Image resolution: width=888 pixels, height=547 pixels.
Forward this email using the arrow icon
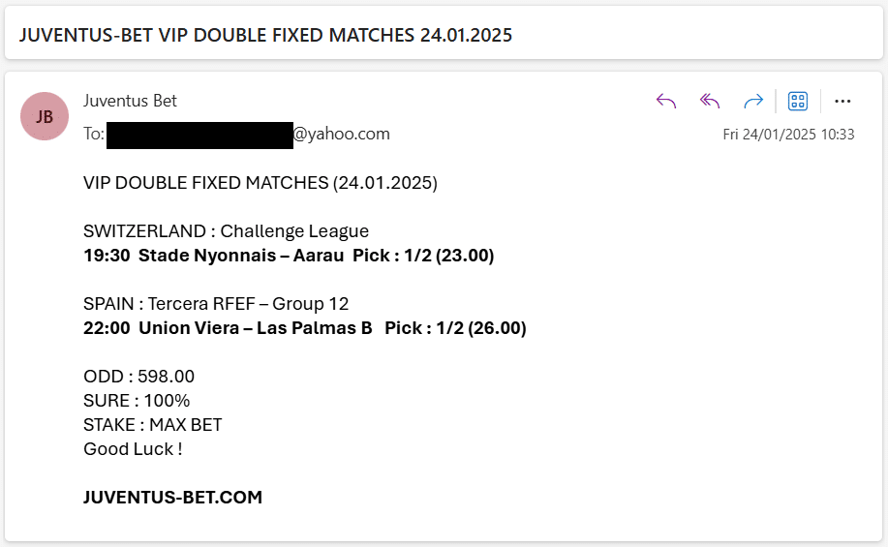tap(753, 102)
